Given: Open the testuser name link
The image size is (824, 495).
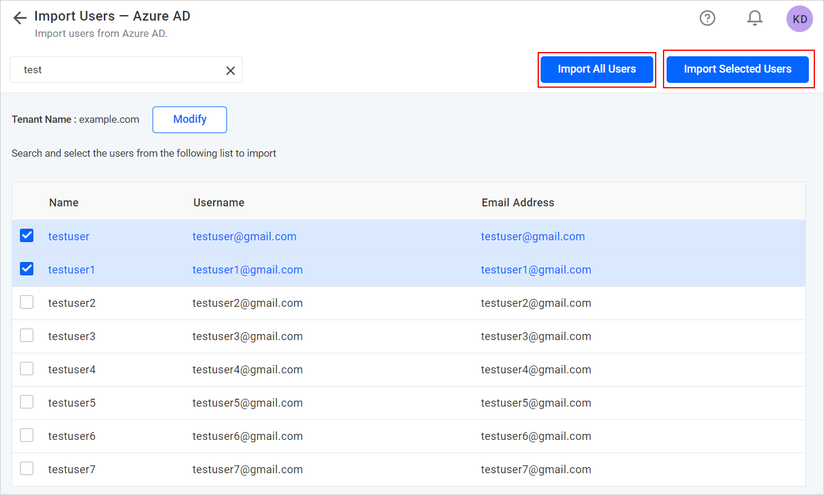Looking at the screenshot, I should 68,236.
